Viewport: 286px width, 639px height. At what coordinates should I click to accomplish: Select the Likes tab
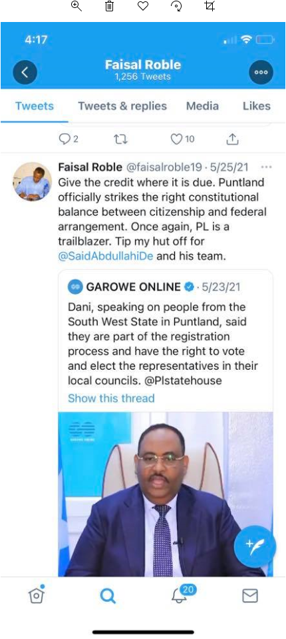point(256,106)
